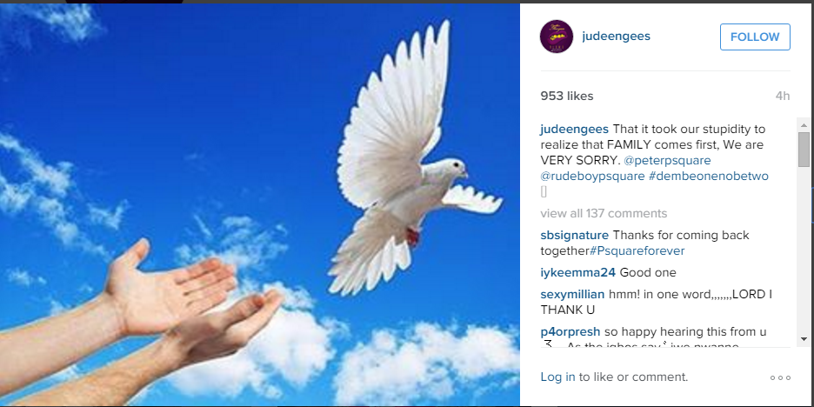The height and width of the screenshot is (407, 814).
Task: Click the FOLLOW button
Action: pos(755,37)
